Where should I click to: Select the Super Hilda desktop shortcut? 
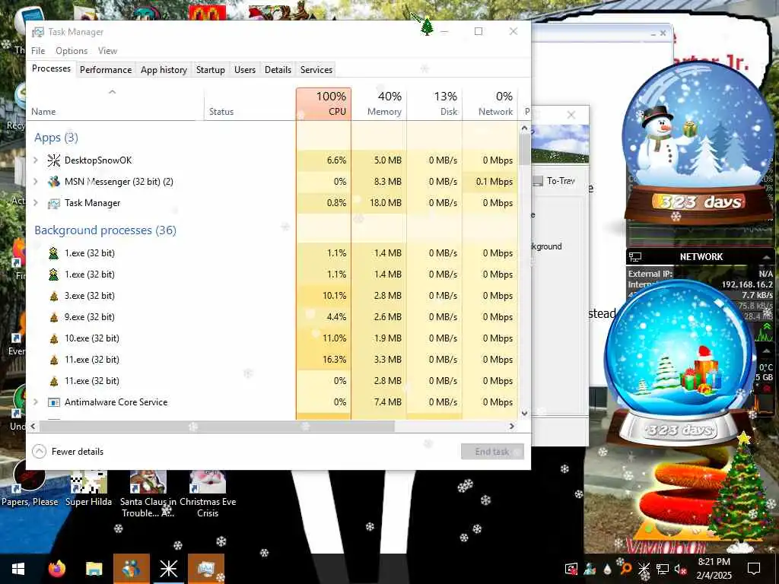(88, 487)
